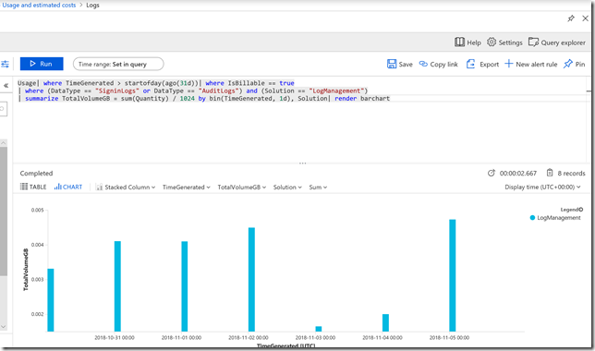Image resolution: width=595 pixels, height=351 pixels.
Task: Go to Usage and estimated costs breadcrumb
Action: tap(39, 5)
